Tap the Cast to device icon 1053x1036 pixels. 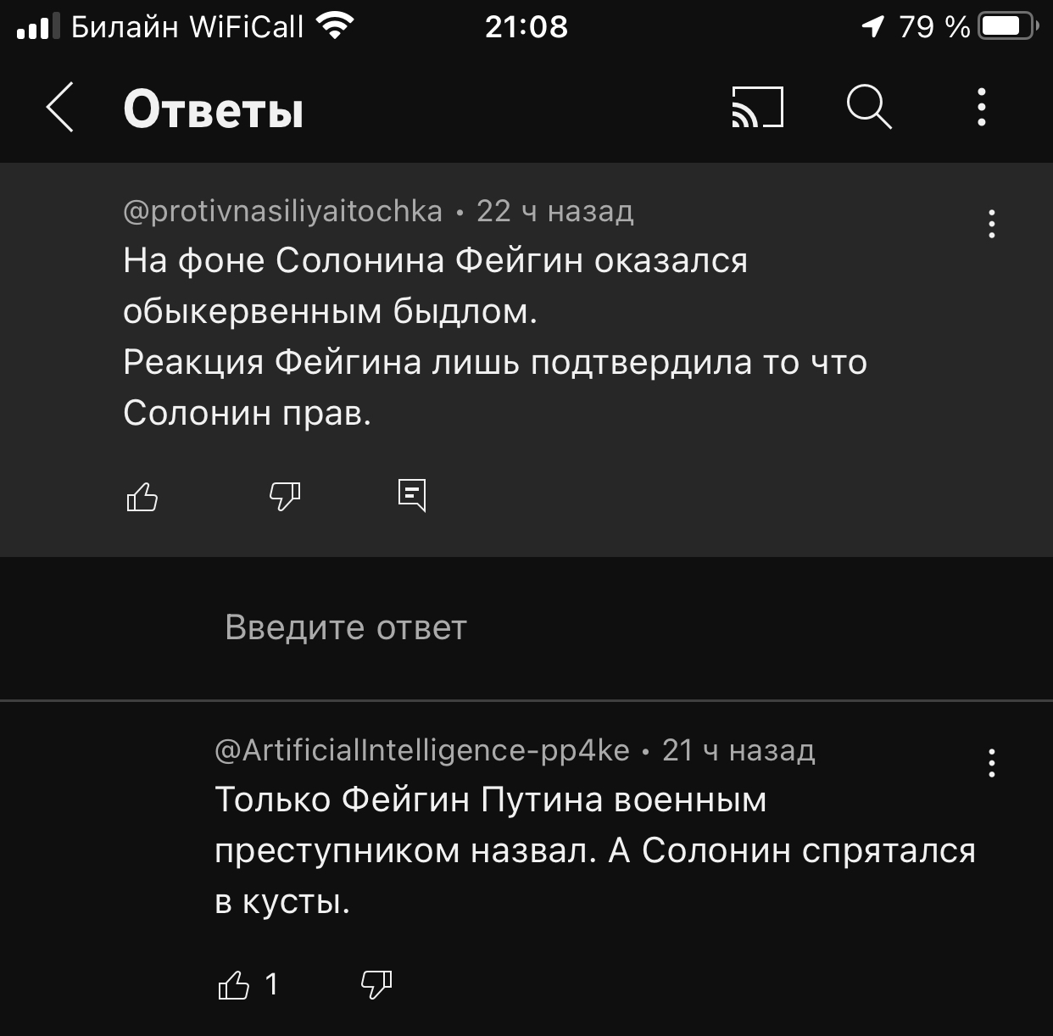click(757, 108)
